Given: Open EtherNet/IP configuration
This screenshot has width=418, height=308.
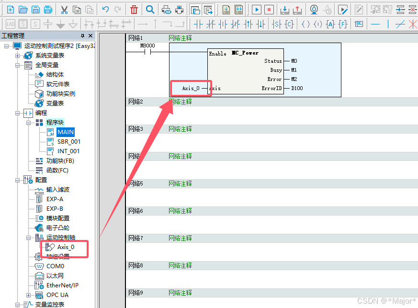Looking at the screenshot, I should pyautogui.click(x=62, y=285).
